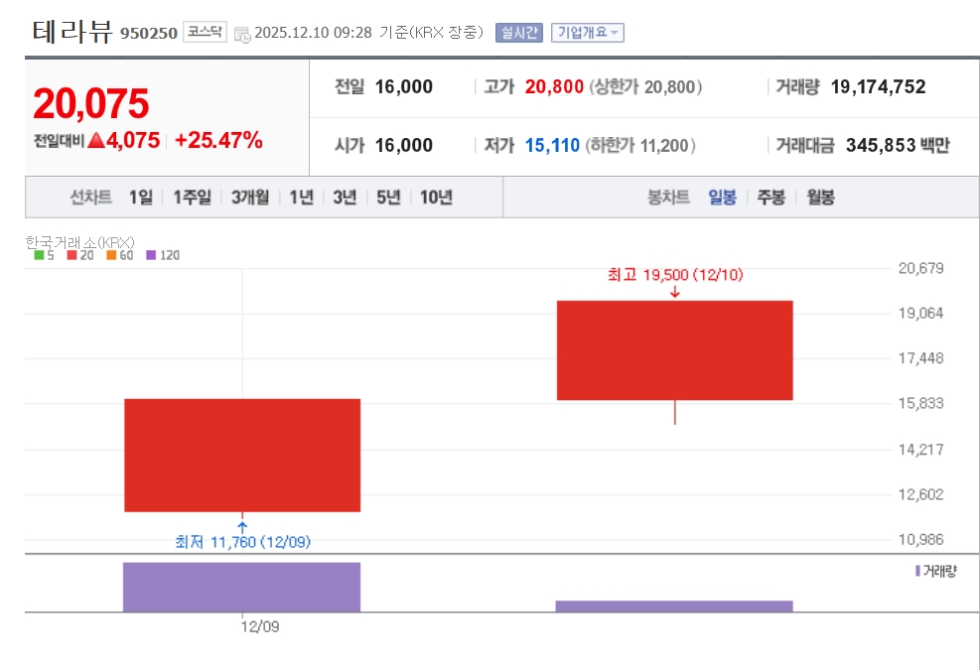Click the 시가 value 16,000
Screen dimensions: 980x670
tap(404, 146)
